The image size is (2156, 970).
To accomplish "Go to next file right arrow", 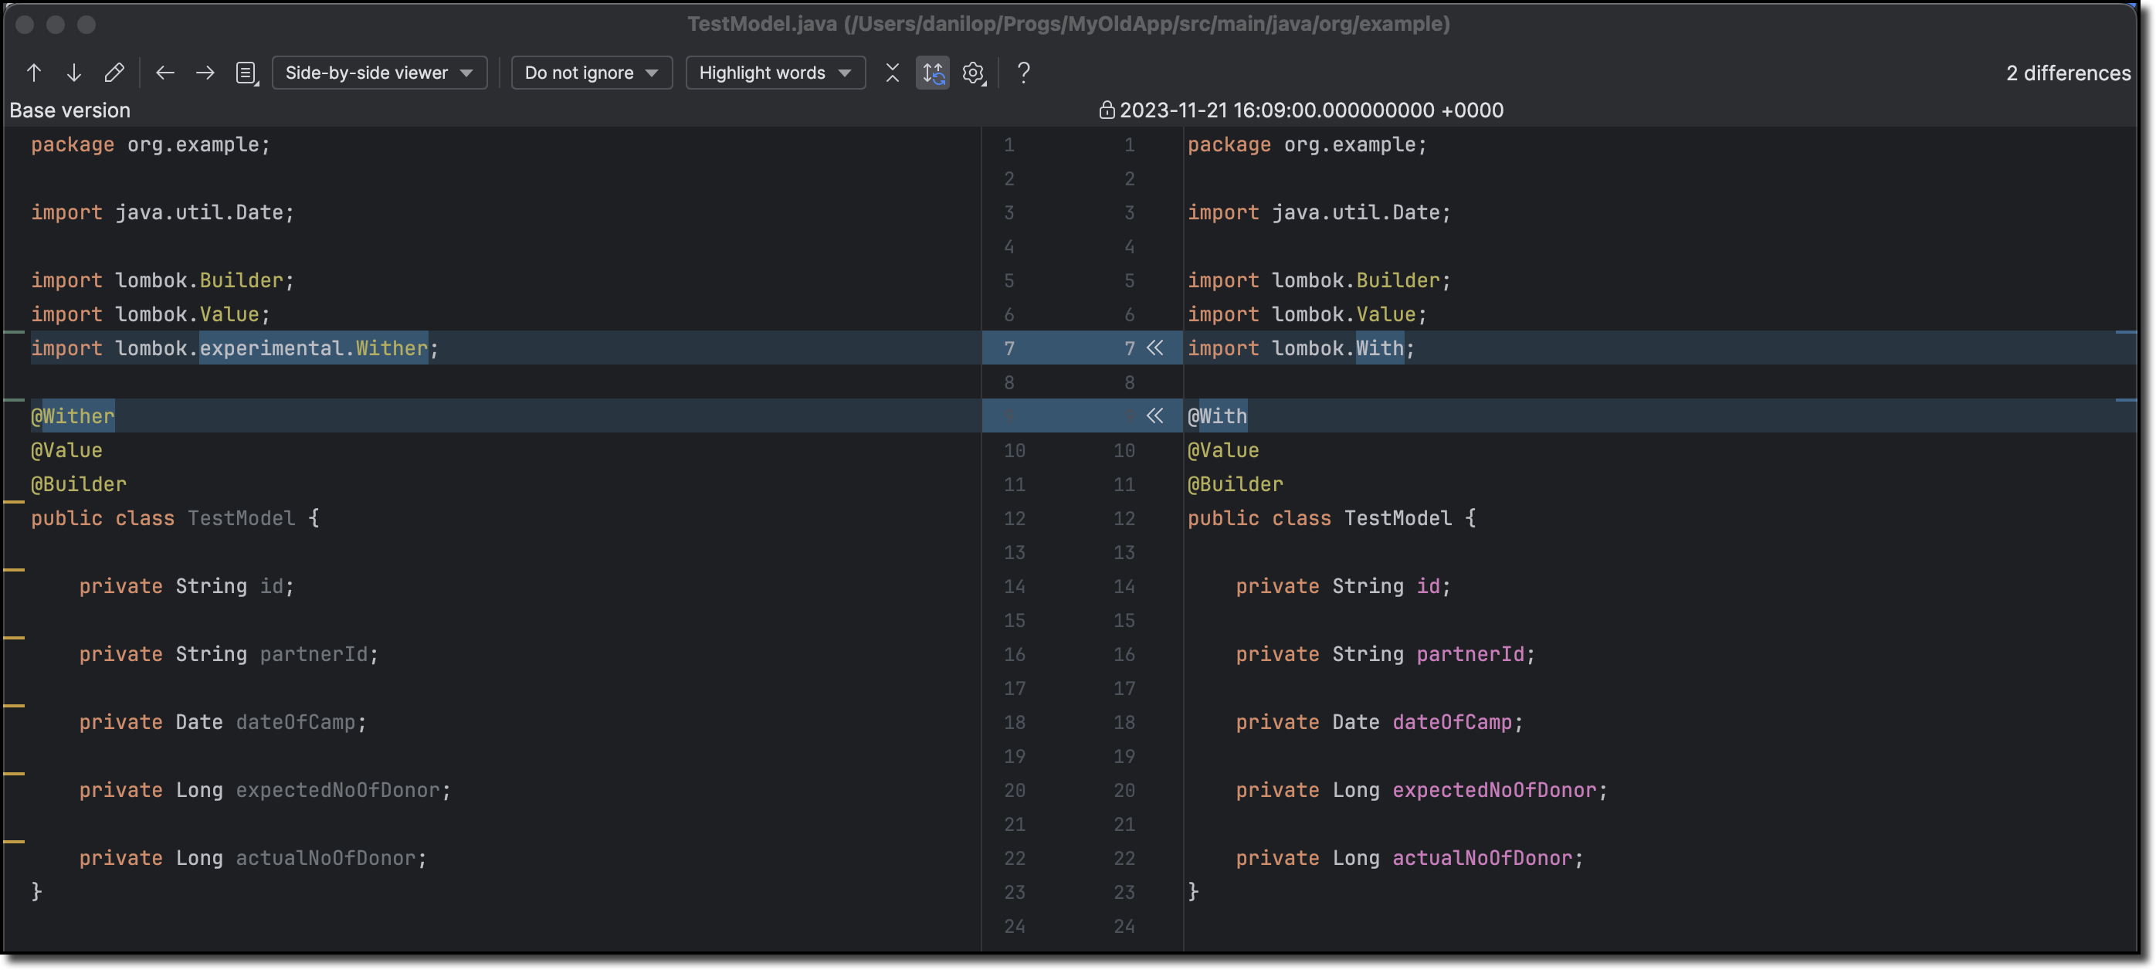I will click(205, 73).
